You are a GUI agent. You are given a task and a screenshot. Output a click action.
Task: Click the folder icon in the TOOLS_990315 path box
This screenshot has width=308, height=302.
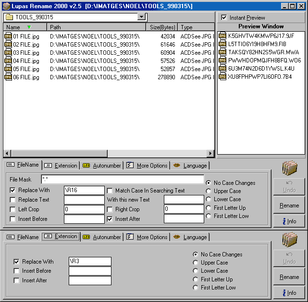[x=9, y=17]
